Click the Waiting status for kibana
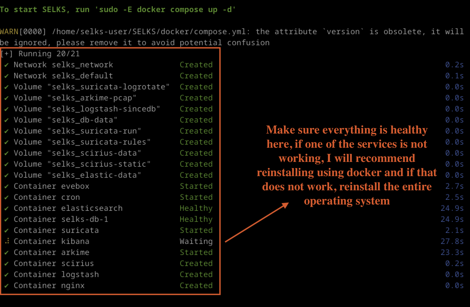 (x=196, y=242)
